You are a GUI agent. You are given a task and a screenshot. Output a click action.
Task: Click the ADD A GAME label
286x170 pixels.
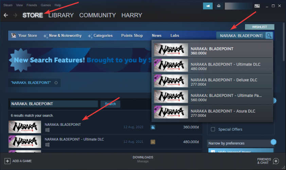pyautogui.click(x=22, y=161)
